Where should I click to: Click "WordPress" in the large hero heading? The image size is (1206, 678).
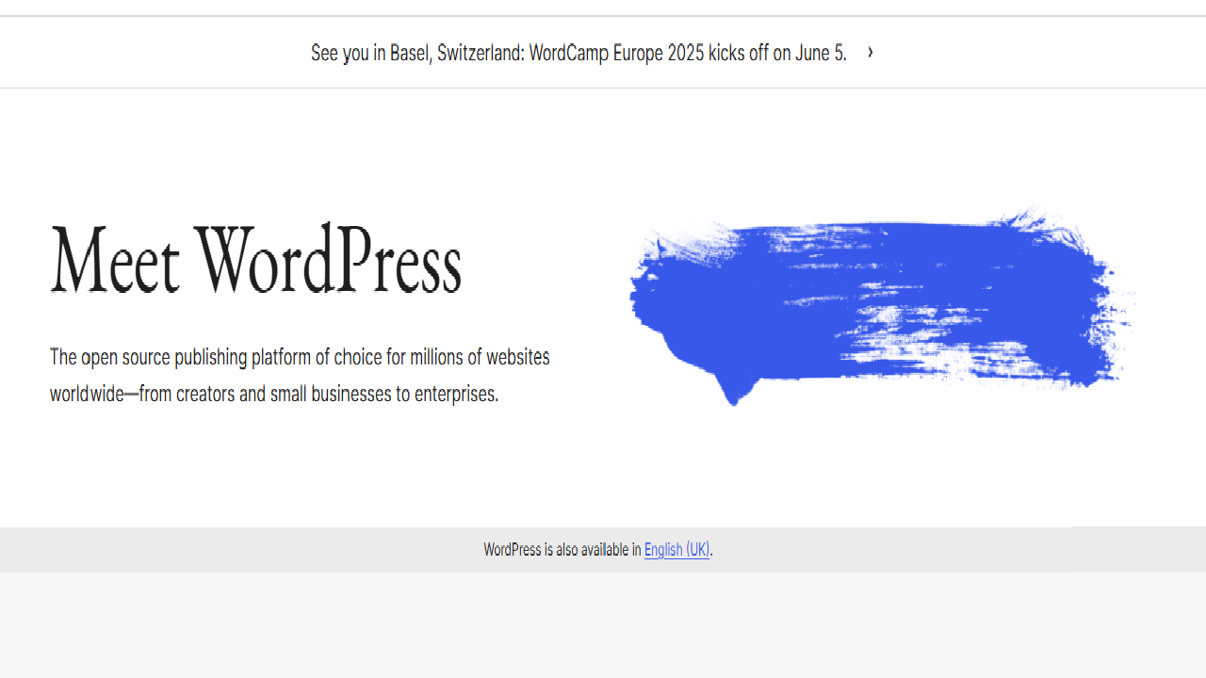[329, 261]
